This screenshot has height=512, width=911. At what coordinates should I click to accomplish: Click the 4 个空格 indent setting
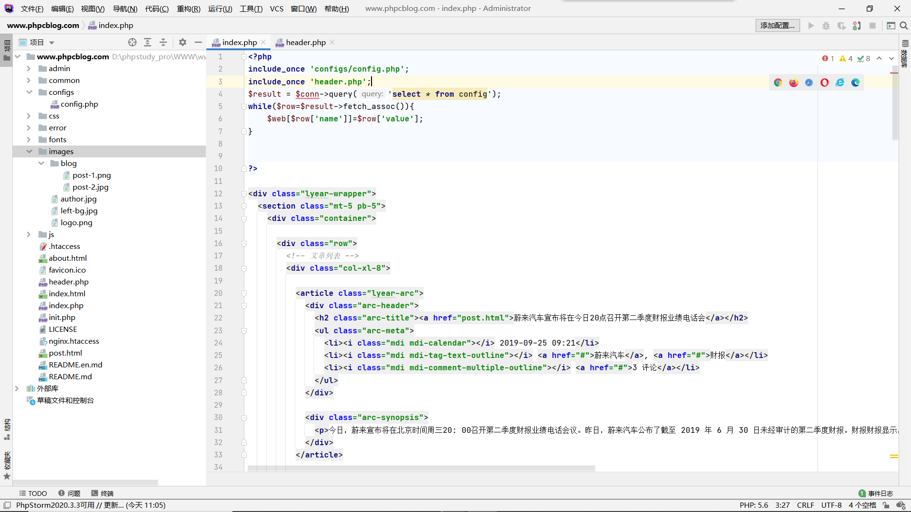coord(862,505)
